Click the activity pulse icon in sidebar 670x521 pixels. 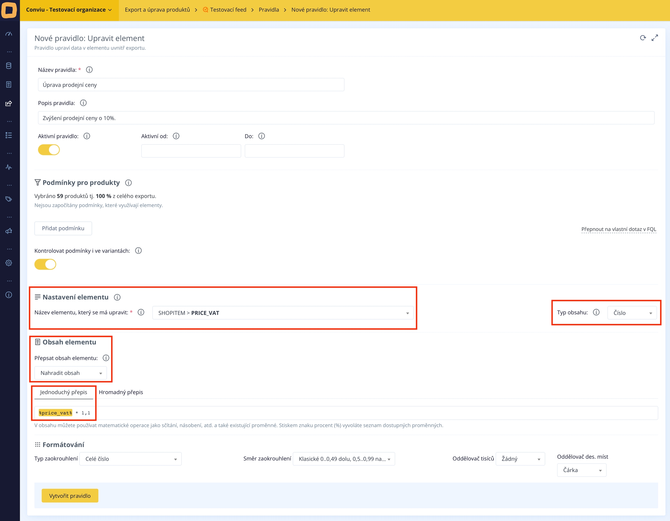9,167
